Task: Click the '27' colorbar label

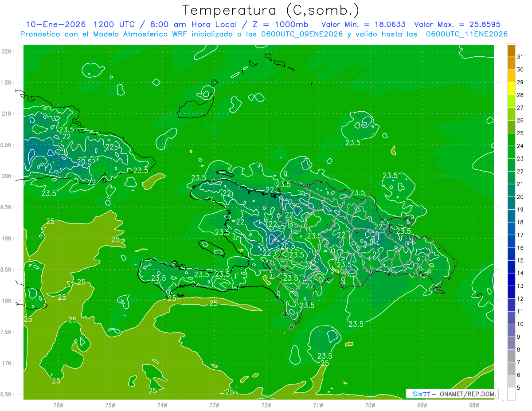Action: (x=520, y=108)
